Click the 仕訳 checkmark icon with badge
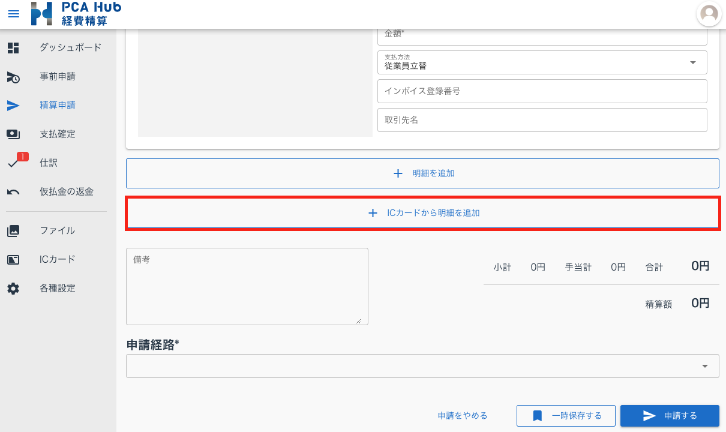Screen dimensions: 726x432 13,163
